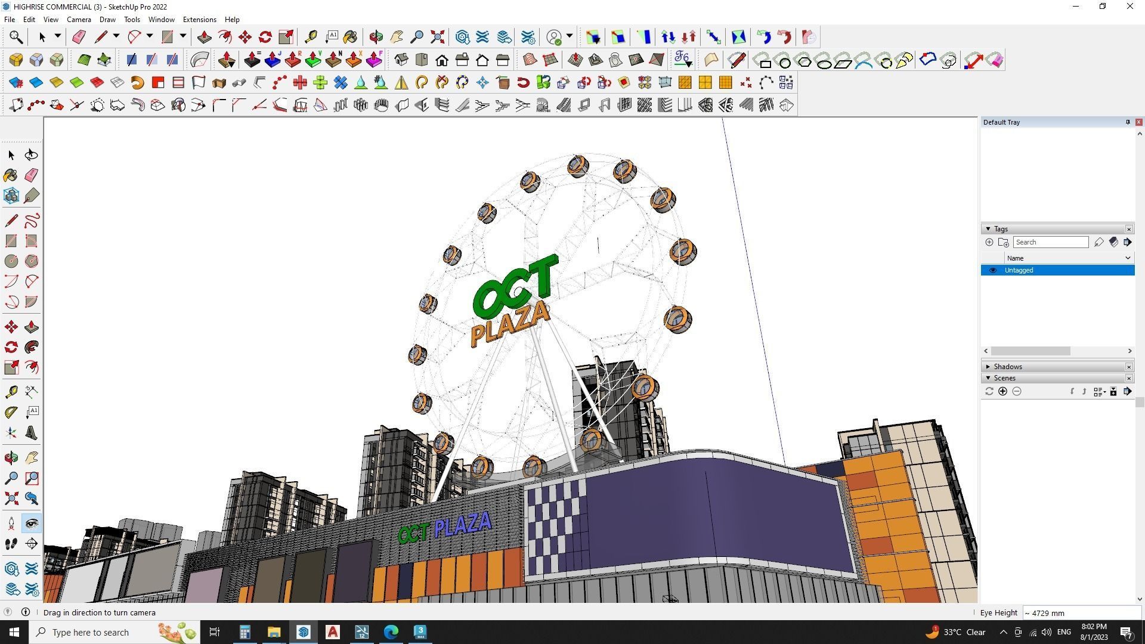Select the Polygon tool in left toolbar
The height and width of the screenshot is (644, 1145).
coord(32,261)
